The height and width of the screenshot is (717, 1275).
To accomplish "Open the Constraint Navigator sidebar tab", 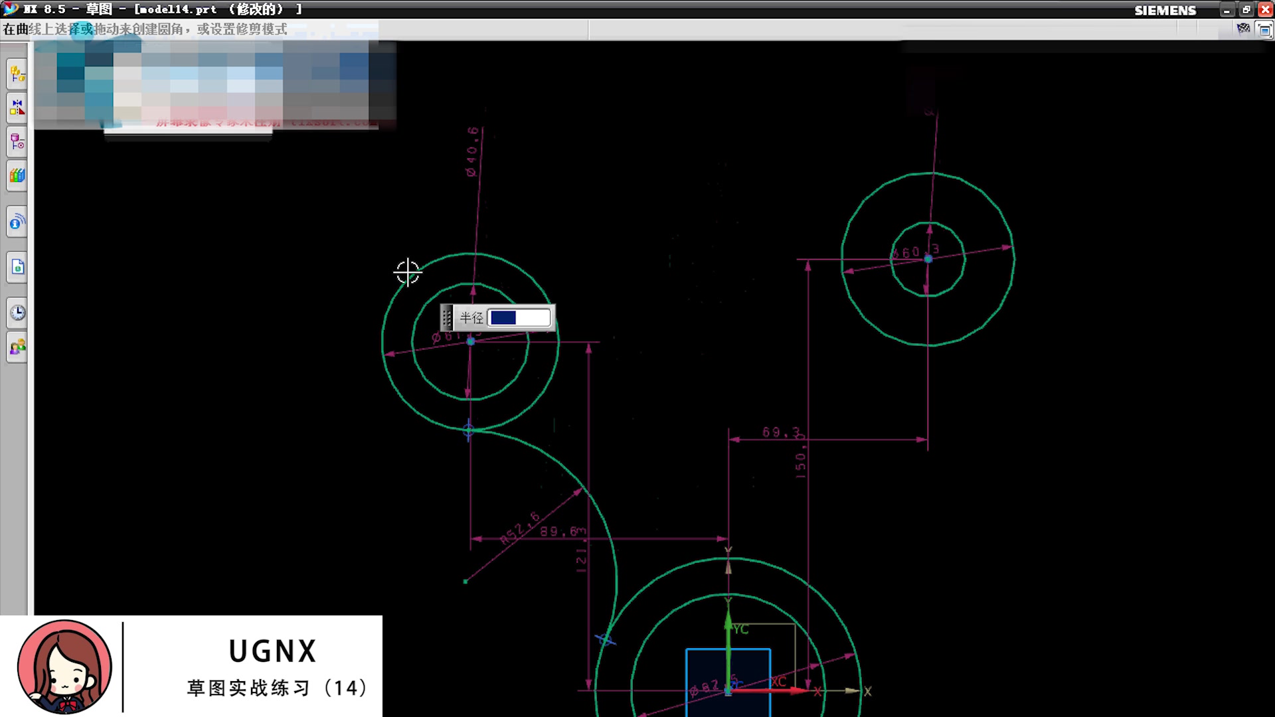I will (17, 107).
